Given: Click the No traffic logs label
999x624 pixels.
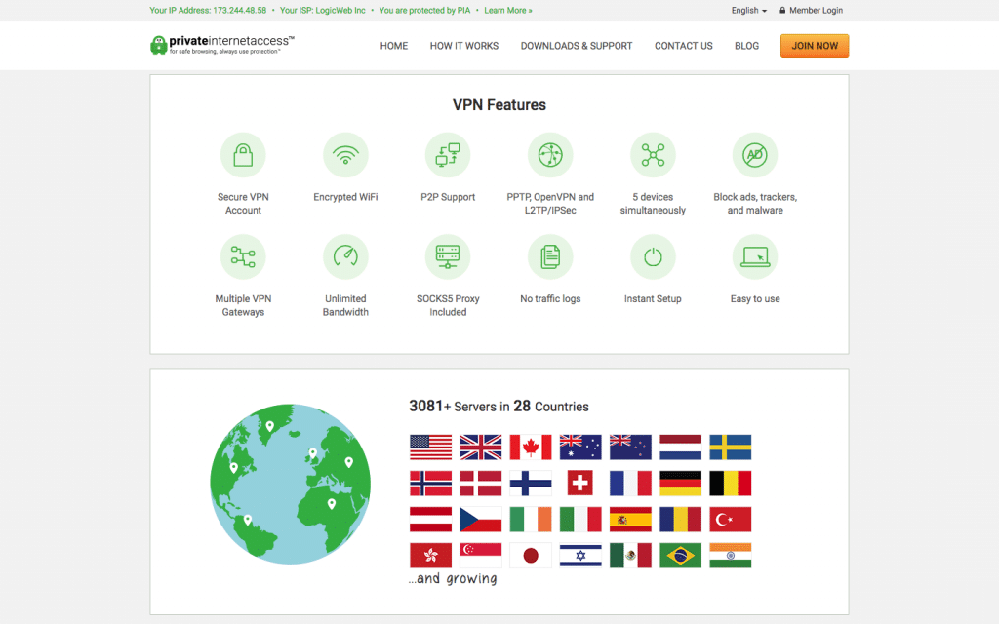Looking at the screenshot, I should [550, 298].
